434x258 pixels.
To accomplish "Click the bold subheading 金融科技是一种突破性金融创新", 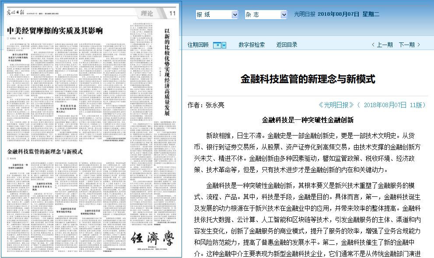I will (x=308, y=120).
